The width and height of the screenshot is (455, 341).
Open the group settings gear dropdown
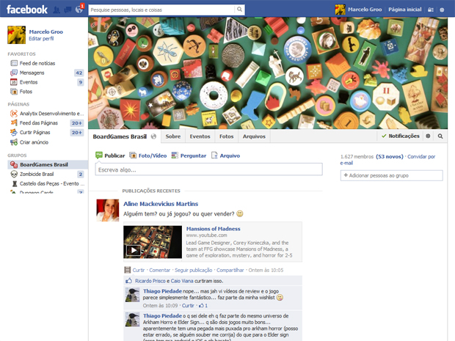pyautogui.click(x=429, y=136)
